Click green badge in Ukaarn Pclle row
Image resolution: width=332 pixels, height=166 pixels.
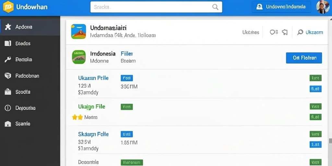(x=315, y=78)
